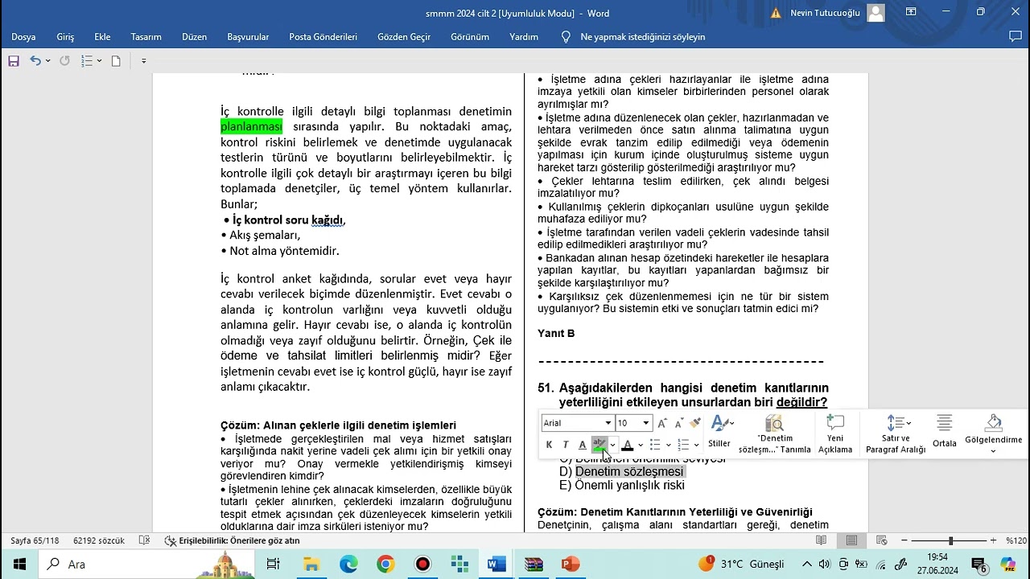Apply the font color button
Viewport: 1030px width, 579px height.
(628, 445)
